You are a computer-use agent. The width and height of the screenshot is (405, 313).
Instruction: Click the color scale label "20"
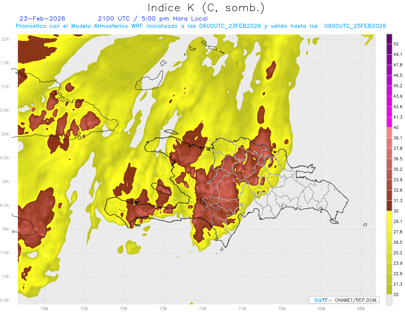(x=397, y=294)
